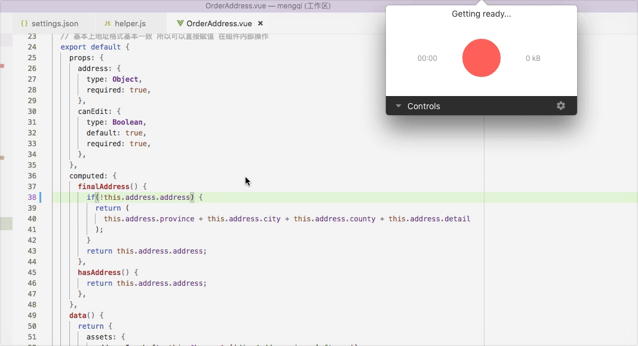Click 'default: true' on line 32
Viewport: 638px width, 346px height.
(114, 133)
